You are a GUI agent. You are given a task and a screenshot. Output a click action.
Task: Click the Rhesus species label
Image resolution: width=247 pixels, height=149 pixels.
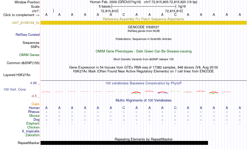pyautogui.click(x=34, y=112)
